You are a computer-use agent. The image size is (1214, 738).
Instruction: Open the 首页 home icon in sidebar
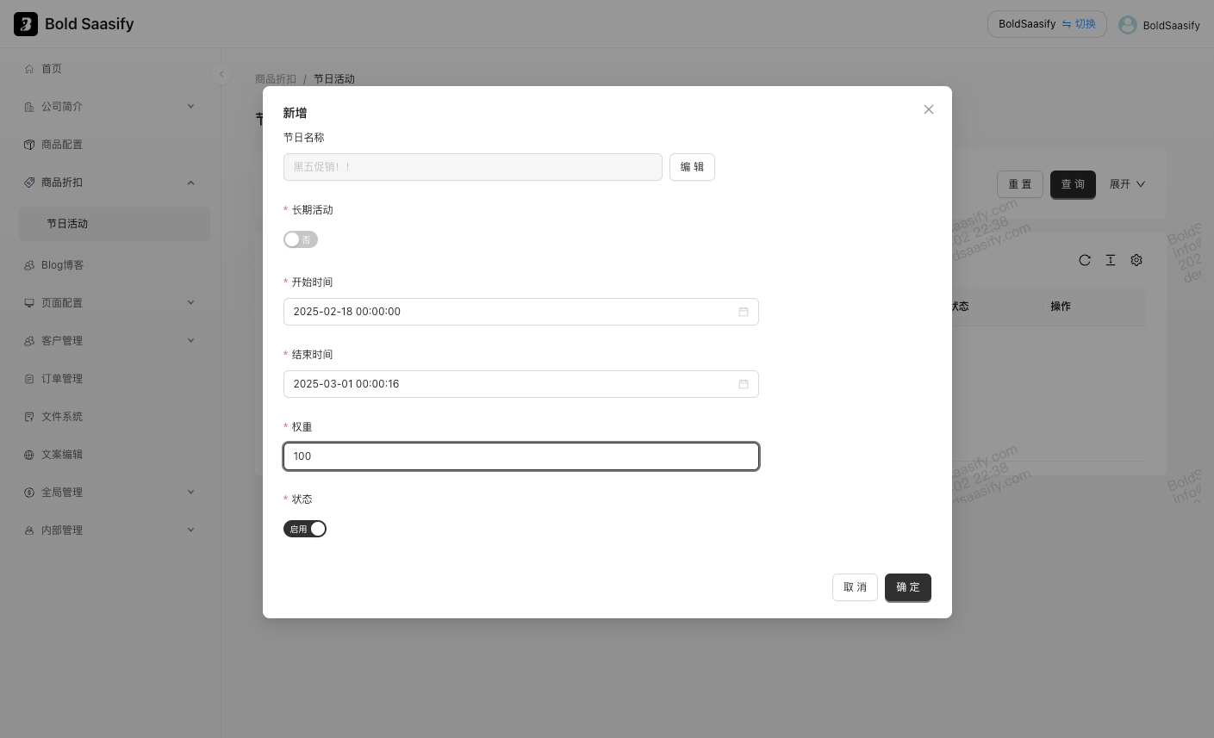[x=29, y=69]
